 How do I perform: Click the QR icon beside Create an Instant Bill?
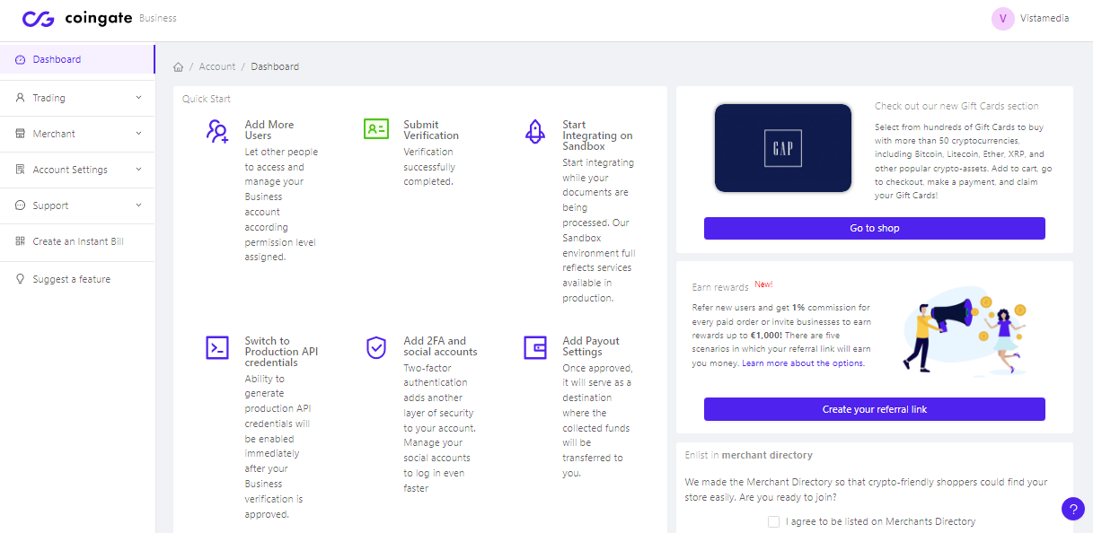coord(20,241)
